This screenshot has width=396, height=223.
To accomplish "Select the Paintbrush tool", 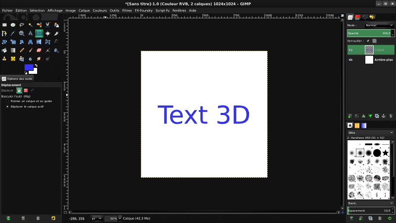I will [30, 51].
